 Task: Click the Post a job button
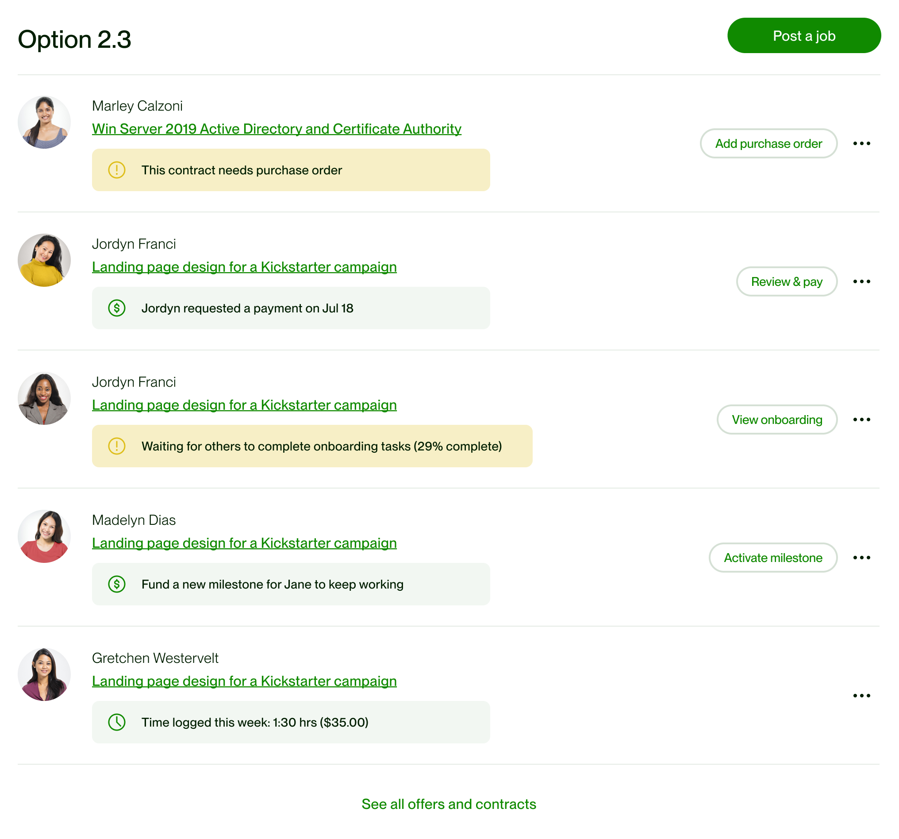click(803, 36)
